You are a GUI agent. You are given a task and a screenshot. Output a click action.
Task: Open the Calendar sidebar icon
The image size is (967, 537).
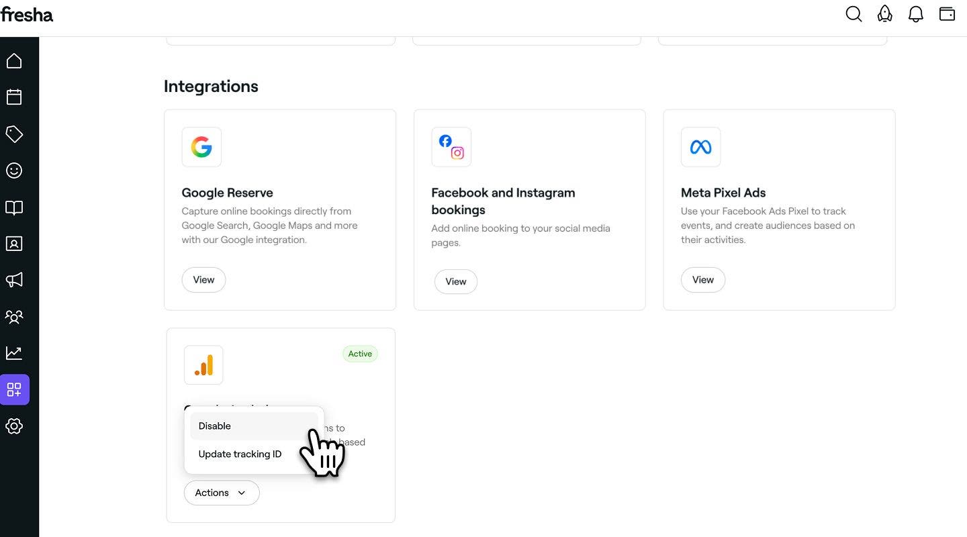[x=14, y=97]
